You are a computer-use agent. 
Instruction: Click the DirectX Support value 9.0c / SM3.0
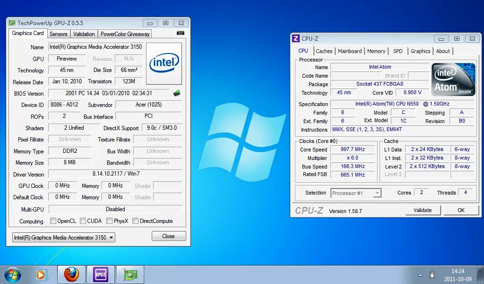(162, 128)
